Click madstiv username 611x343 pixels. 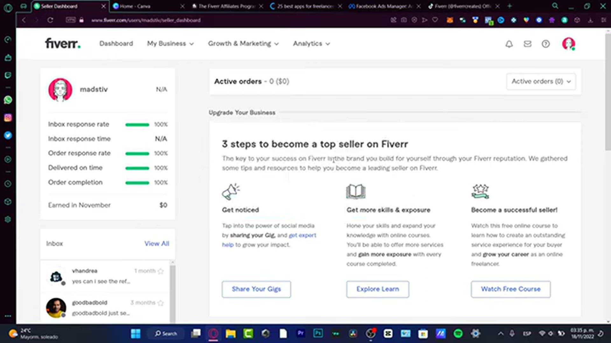point(94,90)
